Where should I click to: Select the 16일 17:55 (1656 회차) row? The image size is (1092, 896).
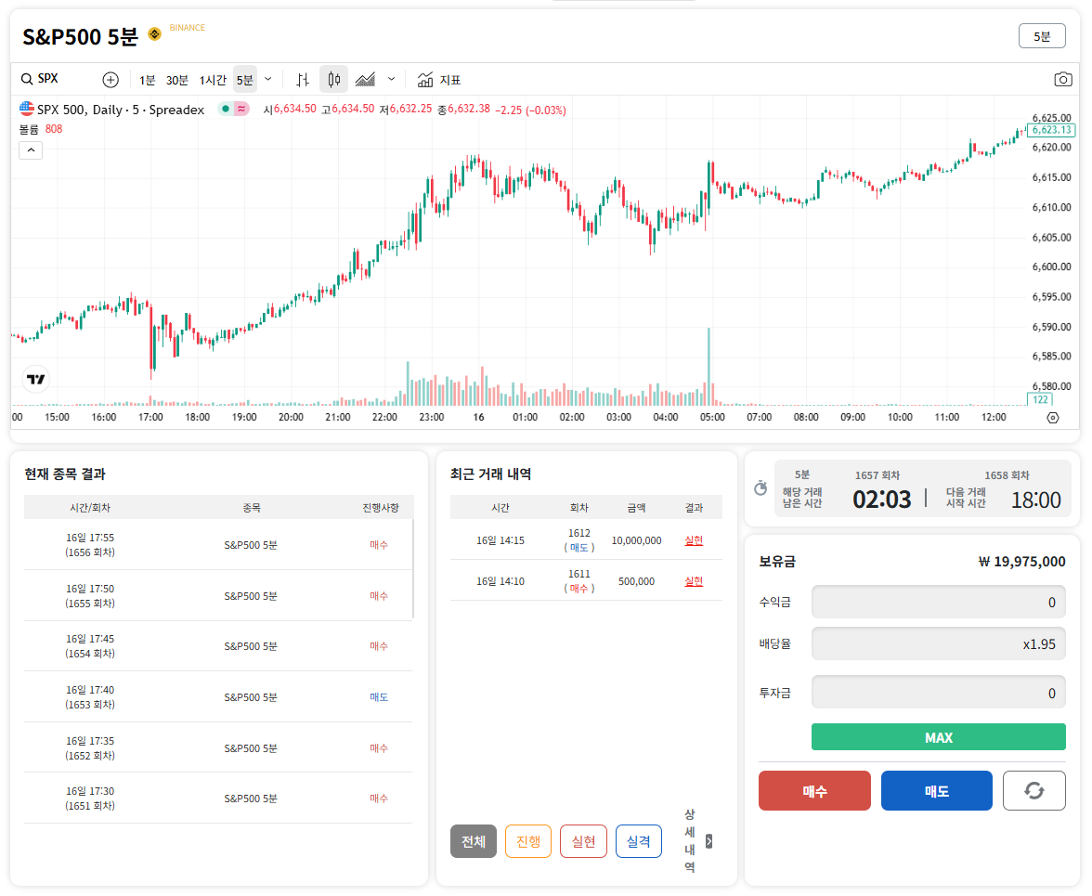[x=218, y=544]
